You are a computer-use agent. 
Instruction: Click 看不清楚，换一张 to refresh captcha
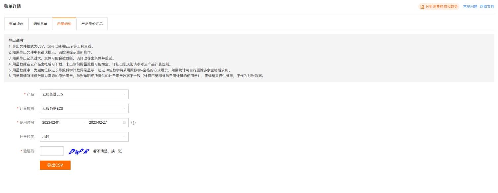108,151
